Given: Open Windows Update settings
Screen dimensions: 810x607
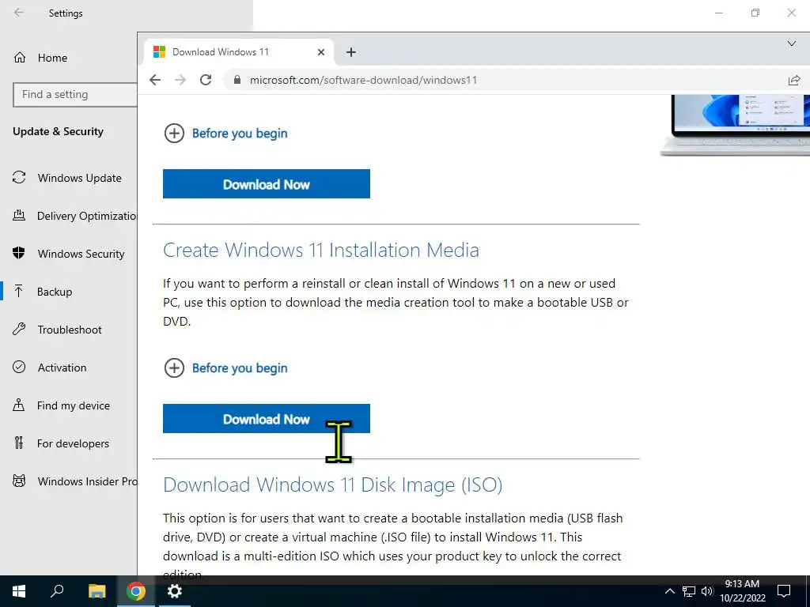Looking at the screenshot, I should click(69, 178).
